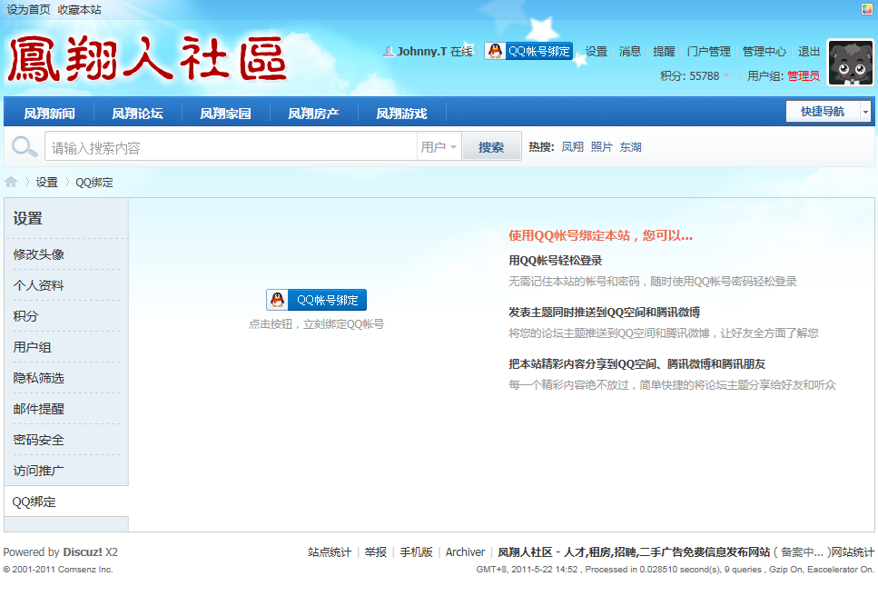Click the 管理中心 link

point(764,52)
